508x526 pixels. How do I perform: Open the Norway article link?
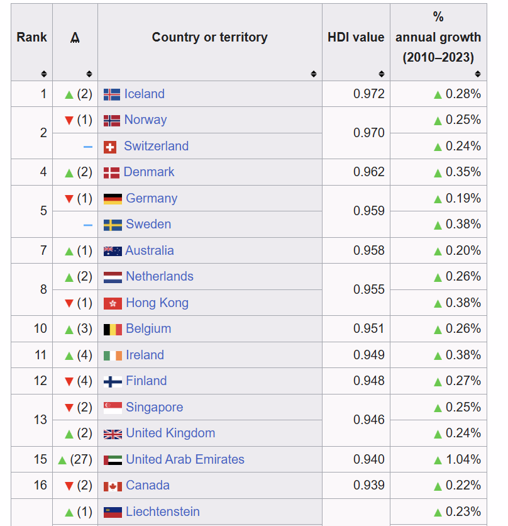tap(145, 120)
